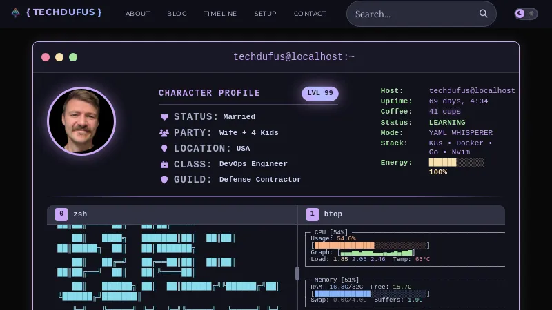Click the heart icon beside STATUS
The image size is (552, 310).
[x=164, y=117]
